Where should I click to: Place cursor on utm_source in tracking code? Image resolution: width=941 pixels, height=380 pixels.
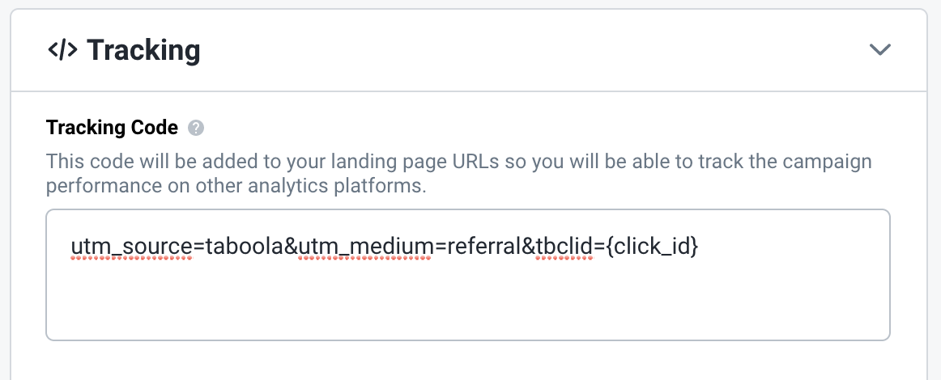[132, 246]
